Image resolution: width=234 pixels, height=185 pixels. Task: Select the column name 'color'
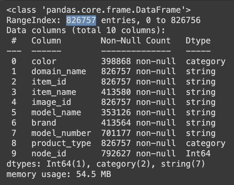tap(44, 61)
